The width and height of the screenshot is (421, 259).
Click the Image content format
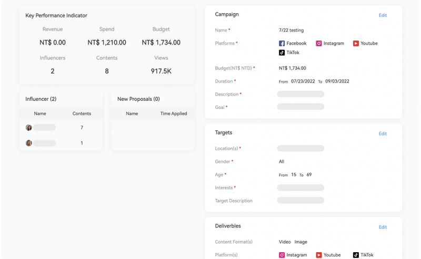(300, 242)
